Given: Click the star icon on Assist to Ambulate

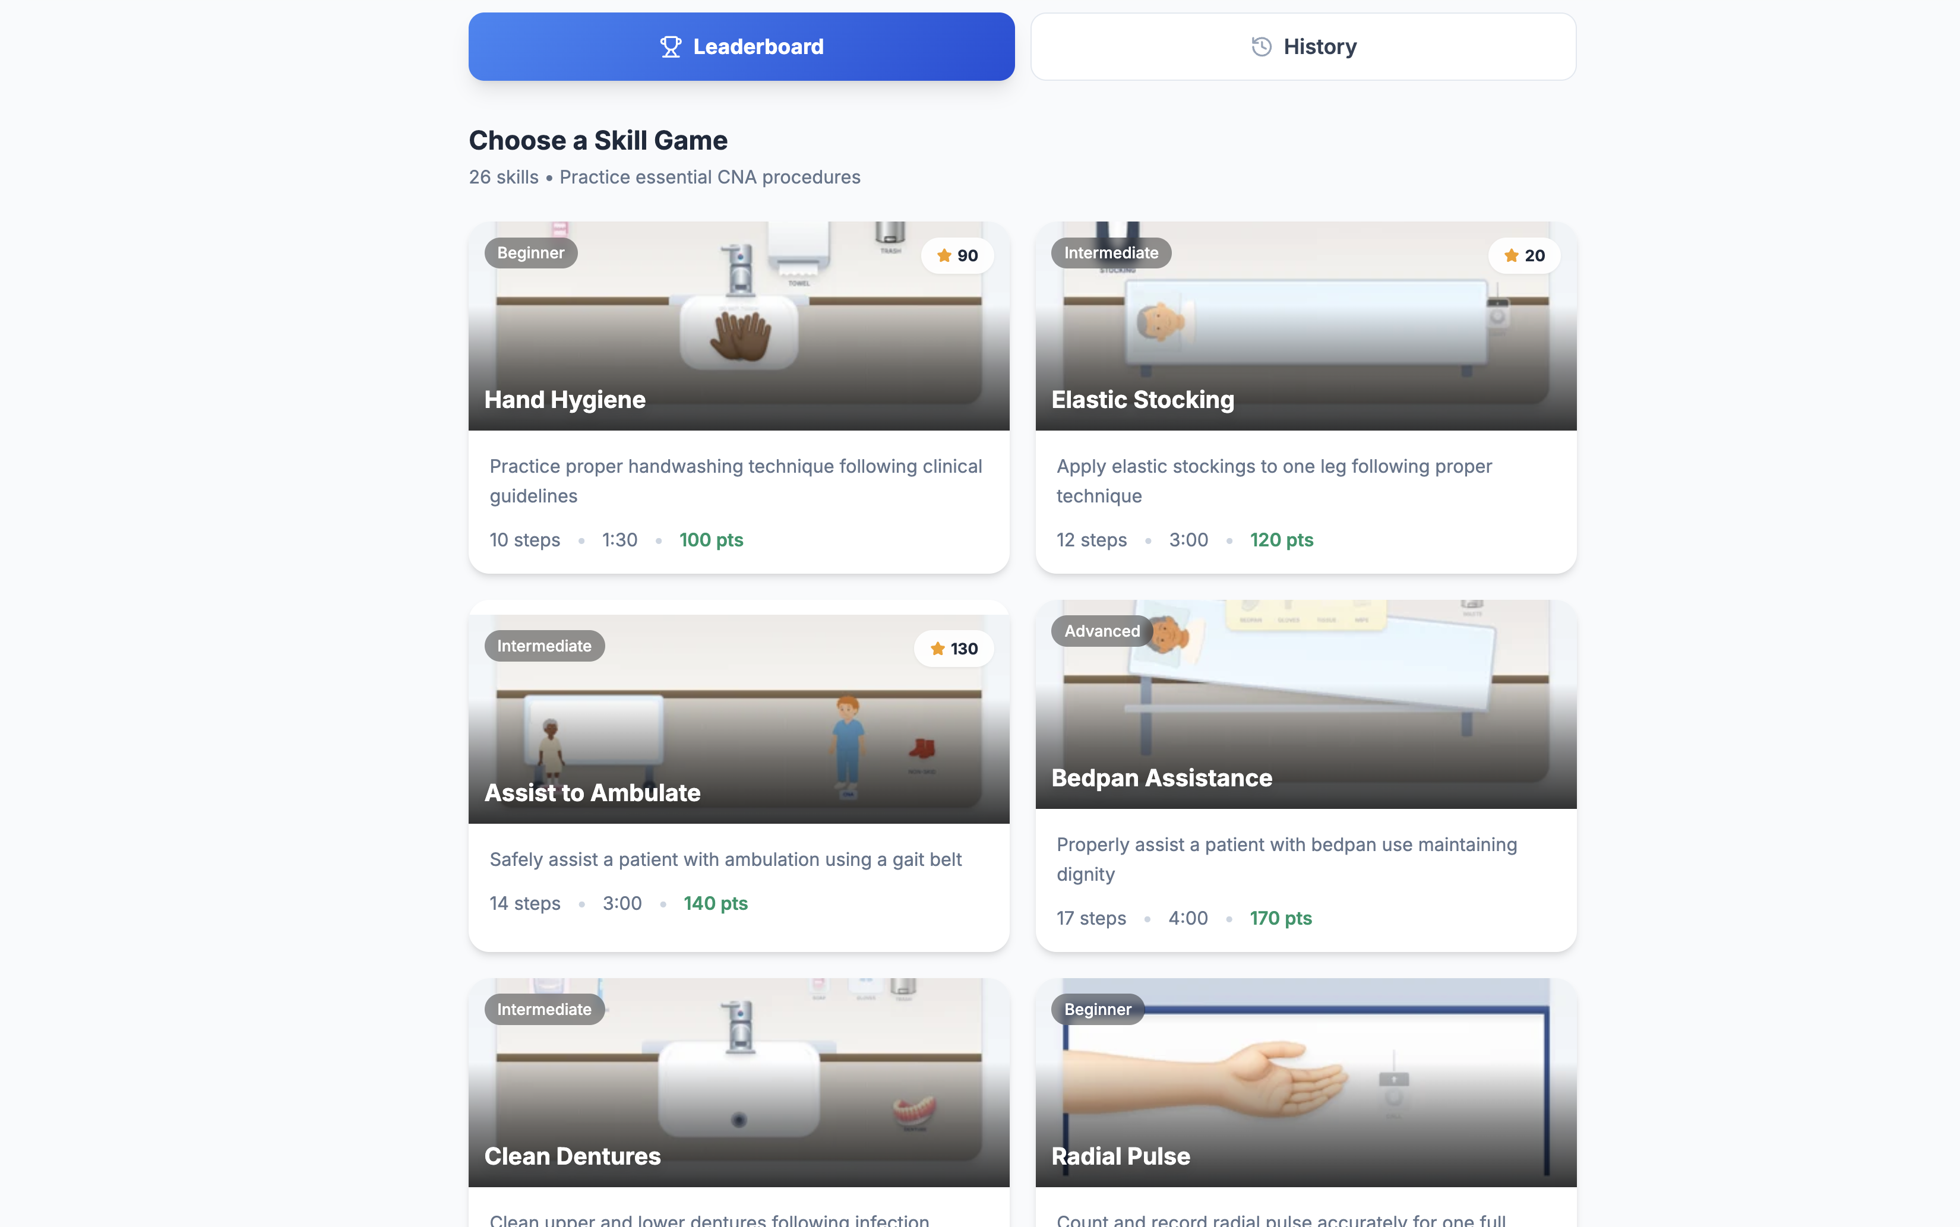Looking at the screenshot, I should [937, 649].
